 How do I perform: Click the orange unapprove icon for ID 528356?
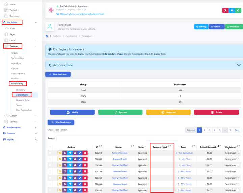click(x=60, y=178)
